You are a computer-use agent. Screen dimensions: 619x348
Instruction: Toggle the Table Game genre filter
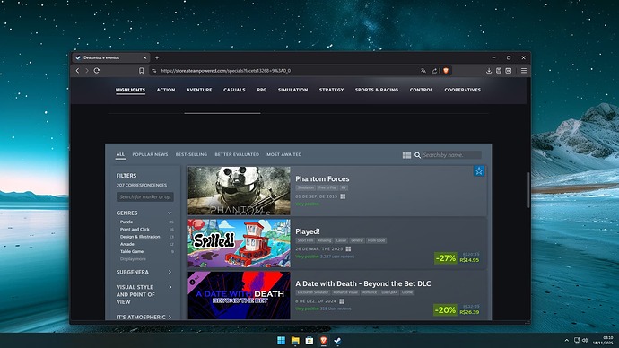point(132,251)
